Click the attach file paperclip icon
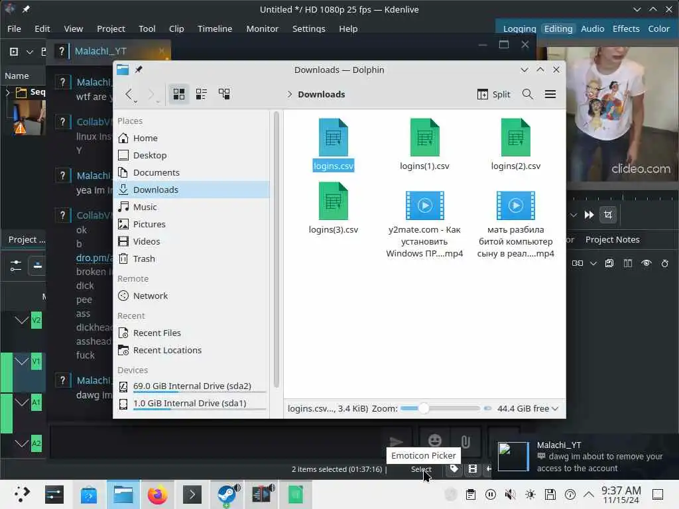Image resolution: width=679 pixels, height=509 pixels. click(465, 441)
